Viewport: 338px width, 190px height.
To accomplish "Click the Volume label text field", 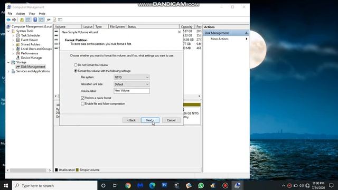I will pos(132,91).
